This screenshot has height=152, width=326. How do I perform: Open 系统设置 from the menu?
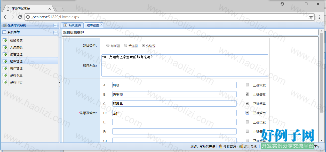[x=16, y=75]
